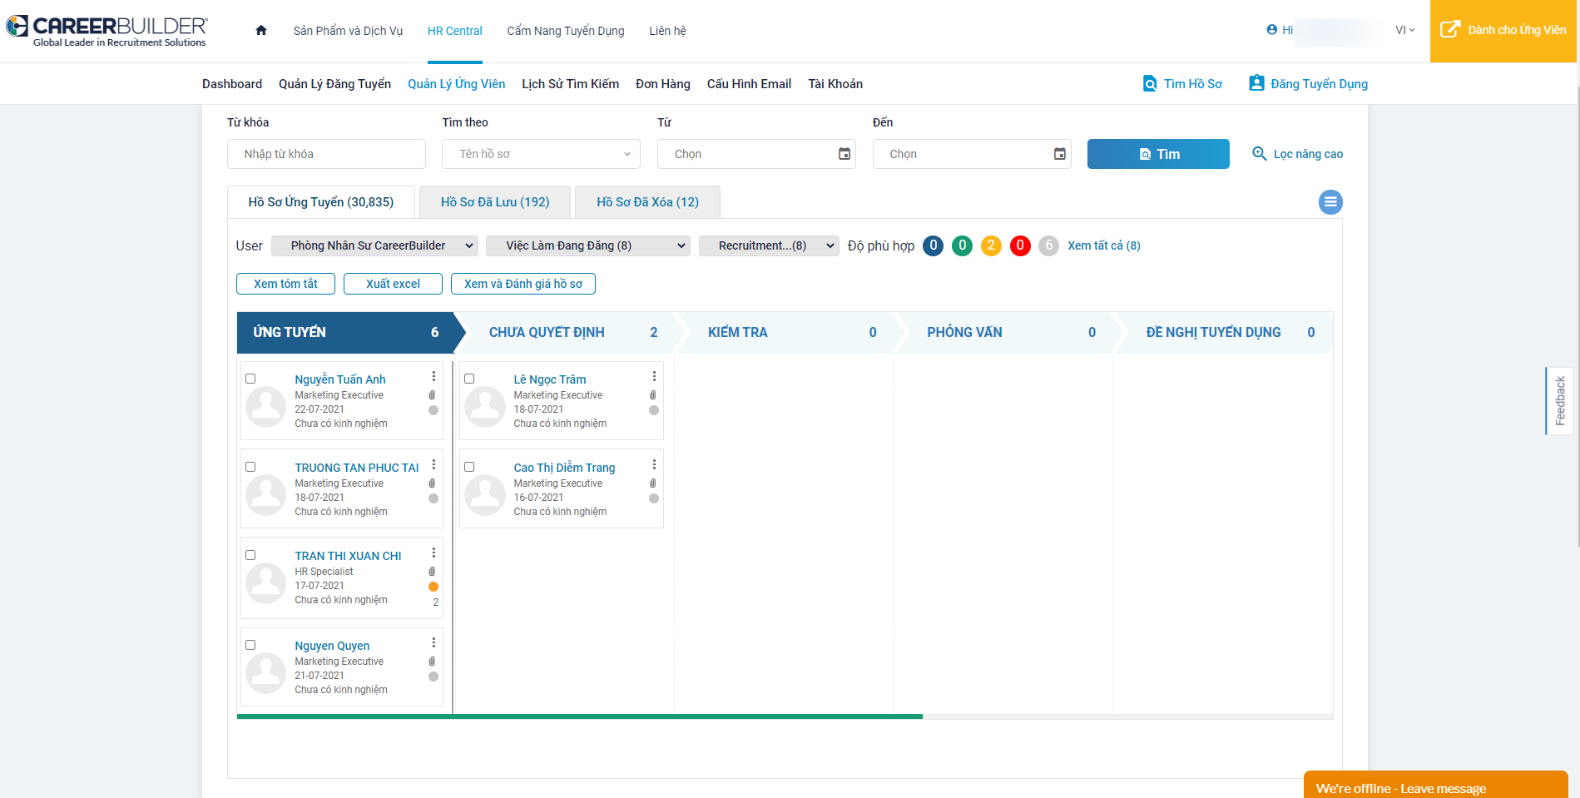Screen dimensions: 1580x798
Task: Open kebab menu on Lê Ngọc Trâm card
Action: tap(654, 377)
